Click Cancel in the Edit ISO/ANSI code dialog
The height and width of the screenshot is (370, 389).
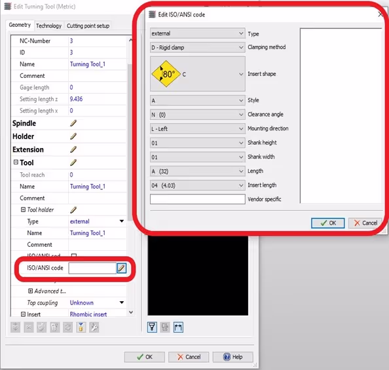click(x=365, y=223)
